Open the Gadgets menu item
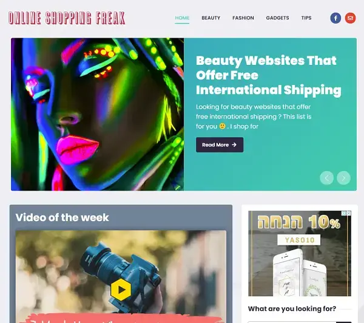The image size is (364, 323). click(x=277, y=18)
